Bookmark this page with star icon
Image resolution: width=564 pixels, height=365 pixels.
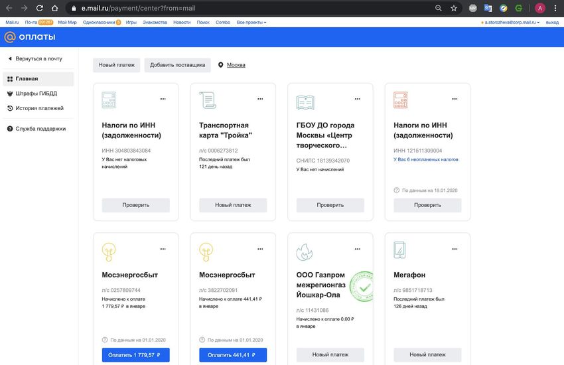point(454,8)
